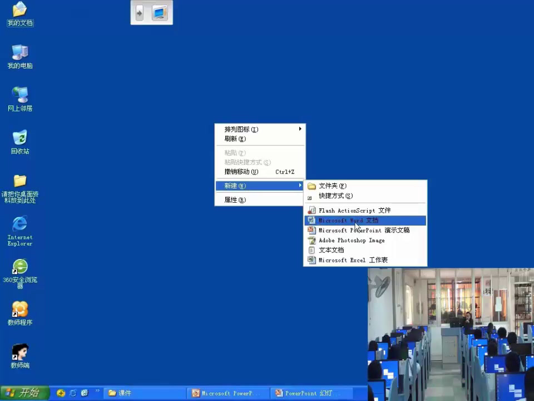The width and height of the screenshot is (534, 401).
Task: Click the first IE icon in quick launch
Action: (x=73, y=393)
